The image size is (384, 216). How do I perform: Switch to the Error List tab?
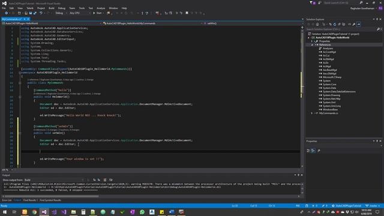coord(7,200)
